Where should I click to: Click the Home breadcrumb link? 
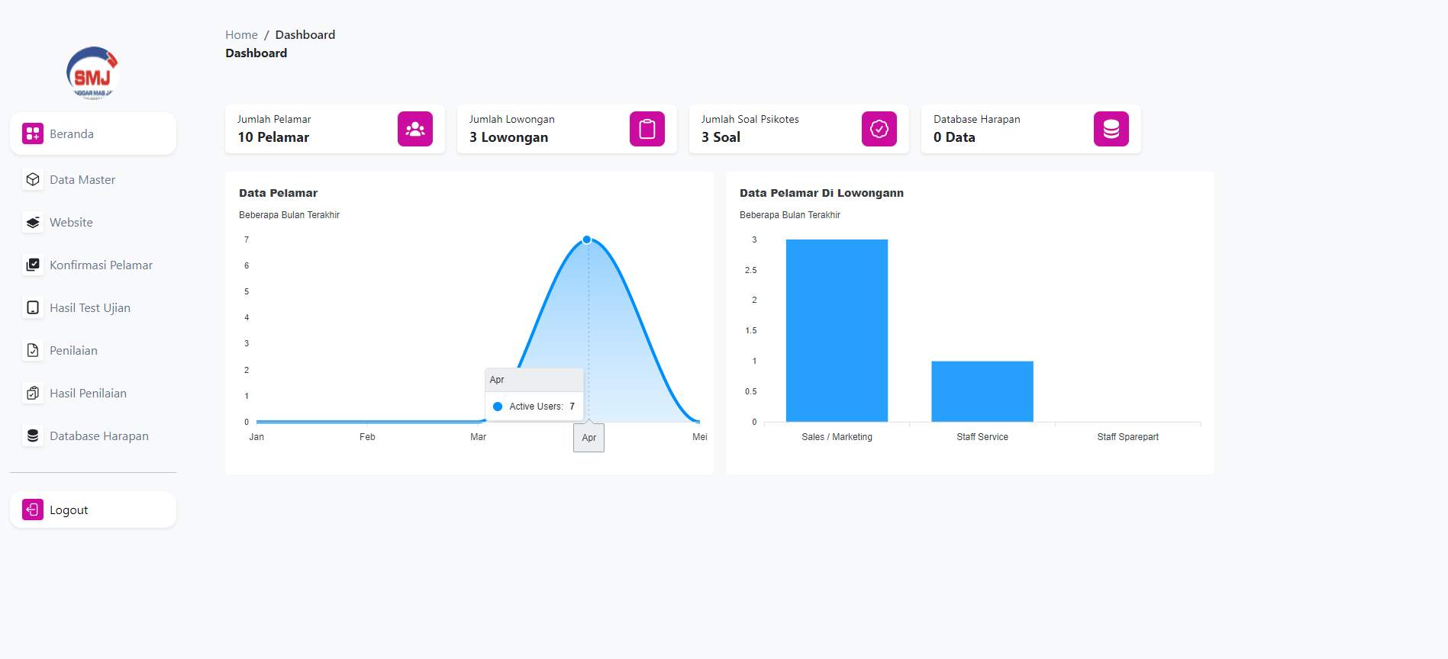point(241,34)
